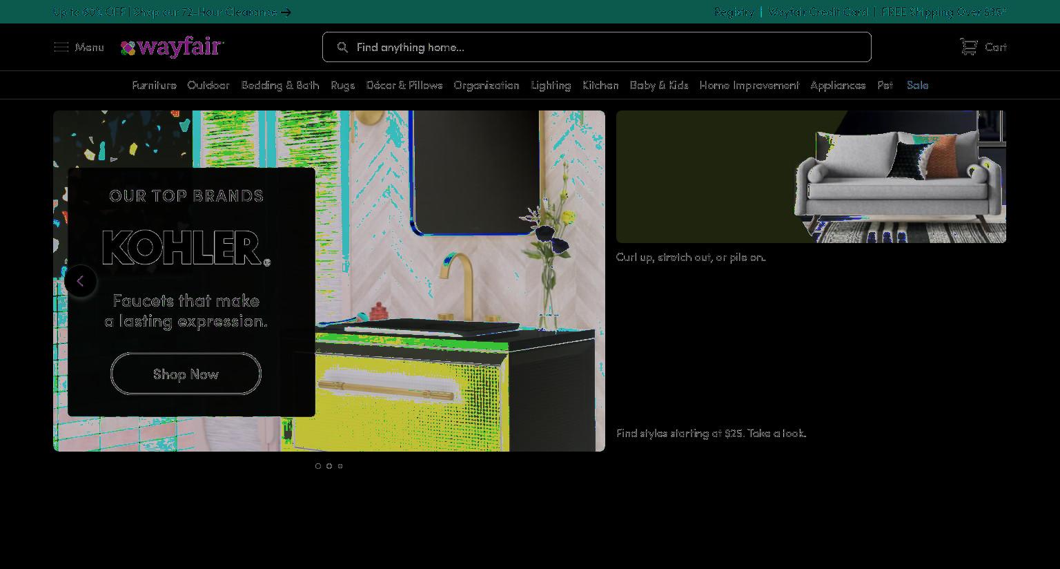Screen dimensions: 1060x569
Task: Open the Furniture category
Action: point(154,85)
